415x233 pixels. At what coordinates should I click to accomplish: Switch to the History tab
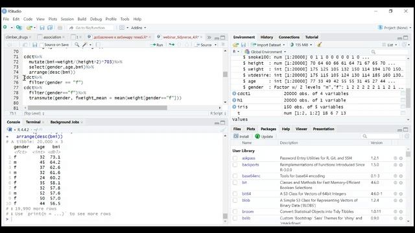tap(267, 38)
